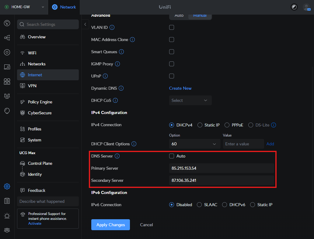The height and width of the screenshot is (239, 314).
Task: Open the HOME-GW site dropdown
Action: (x=24, y=7)
